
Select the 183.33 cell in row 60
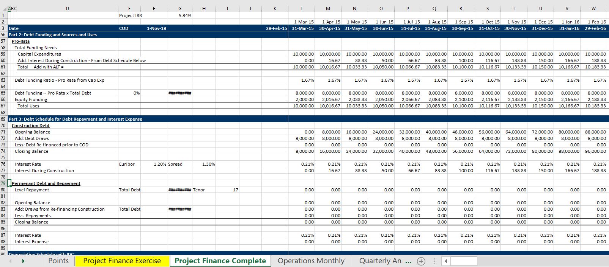click(599, 61)
